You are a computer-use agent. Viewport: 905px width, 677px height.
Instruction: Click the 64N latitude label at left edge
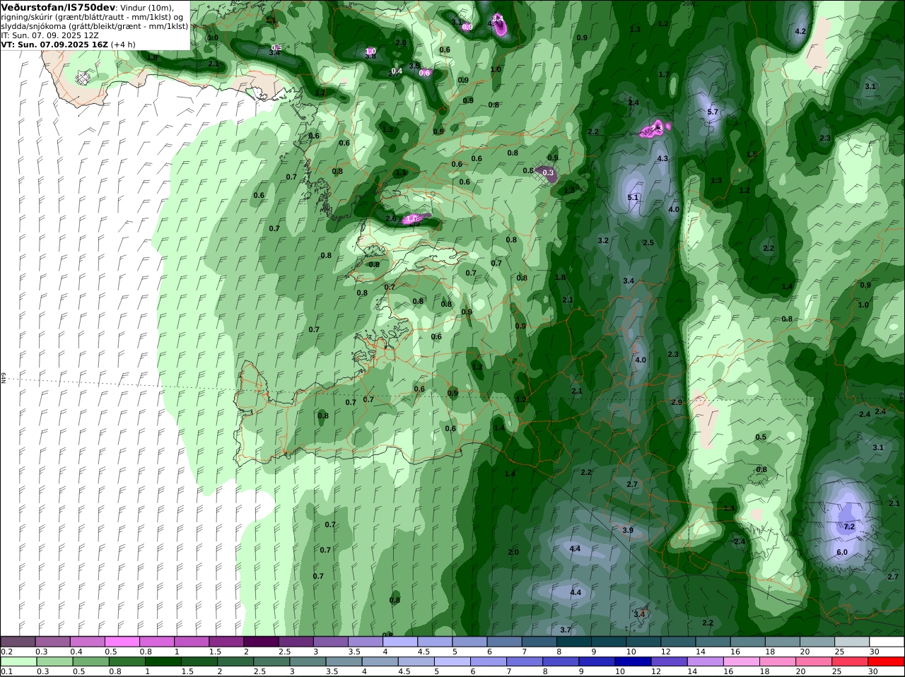4,378
